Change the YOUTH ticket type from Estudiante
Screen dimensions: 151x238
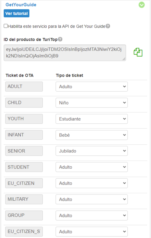(92, 119)
